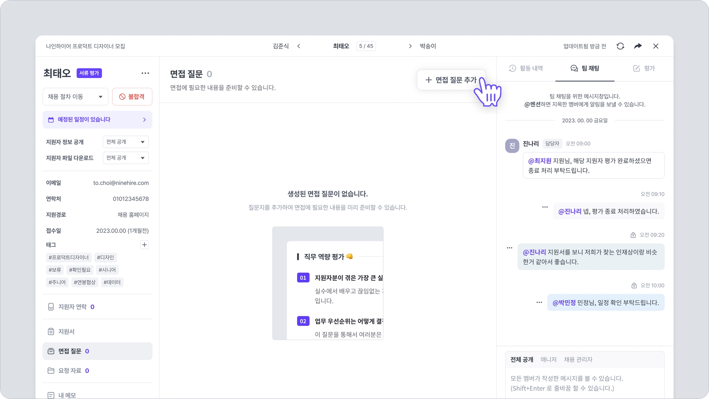Open 예정된 일정이 있습니다 banner
709x399 pixels.
97,120
